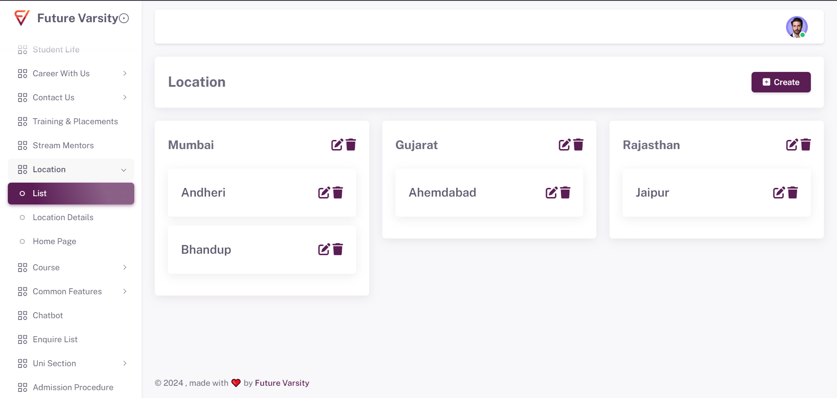The image size is (837, 398).
Task: Click the edit icon for Gujarat
Action: tap(565, 145)
